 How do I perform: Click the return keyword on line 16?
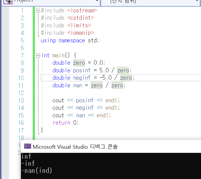(x=61, y=123)
